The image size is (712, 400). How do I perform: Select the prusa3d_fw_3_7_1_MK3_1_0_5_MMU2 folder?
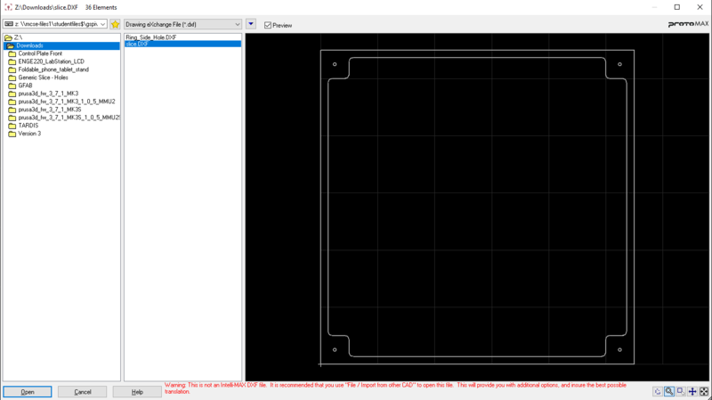coord(66,102)
